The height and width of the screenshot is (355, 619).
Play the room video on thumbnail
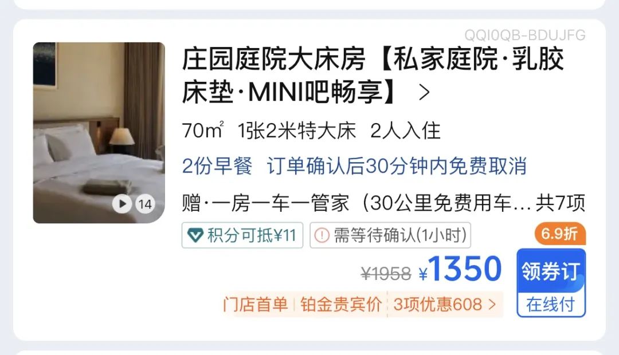click(x=122, y=204)
